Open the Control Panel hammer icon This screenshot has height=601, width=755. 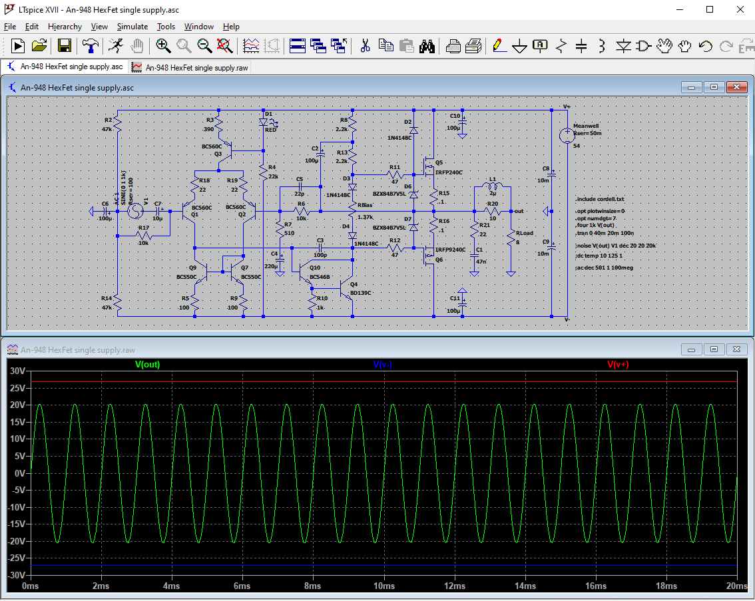89,46
